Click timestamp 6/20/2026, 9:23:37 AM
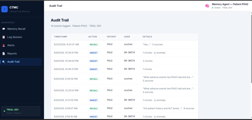The width and height of the screenshot is (252, 120). pos(66,44)
